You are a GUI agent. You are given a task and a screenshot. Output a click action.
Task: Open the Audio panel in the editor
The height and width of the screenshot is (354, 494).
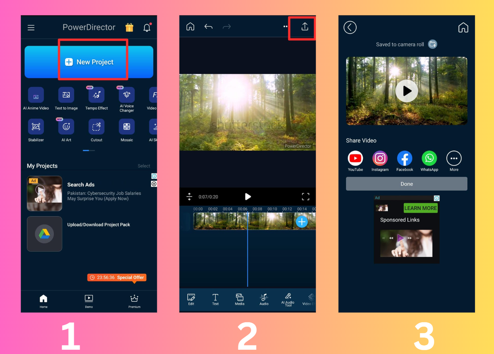tap(264, 299)
